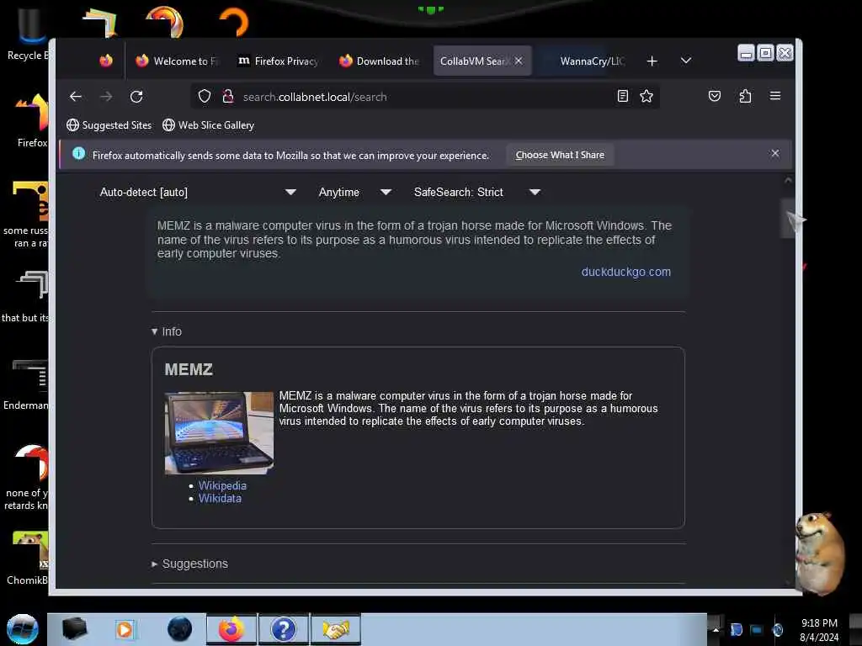
Task: Go back with the browser back arrow
Action: point(75,97)
